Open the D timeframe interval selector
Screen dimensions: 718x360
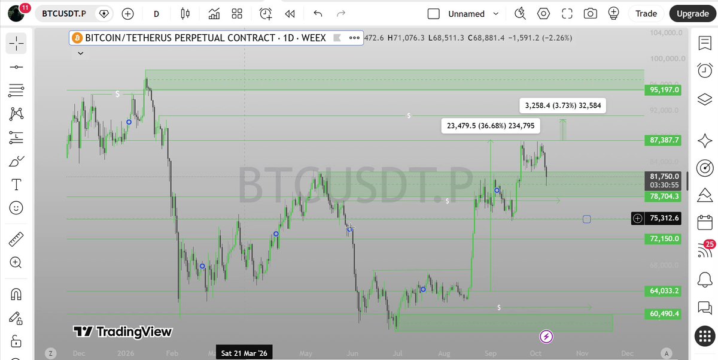tap(156, 13)
